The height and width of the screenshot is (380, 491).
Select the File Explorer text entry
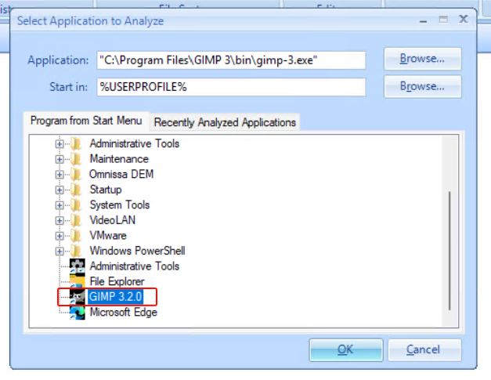pyautogui.click(x=117, y=281)
